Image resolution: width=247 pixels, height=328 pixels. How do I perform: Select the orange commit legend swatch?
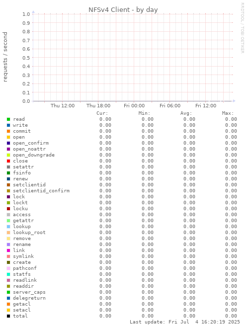(8, 131)
